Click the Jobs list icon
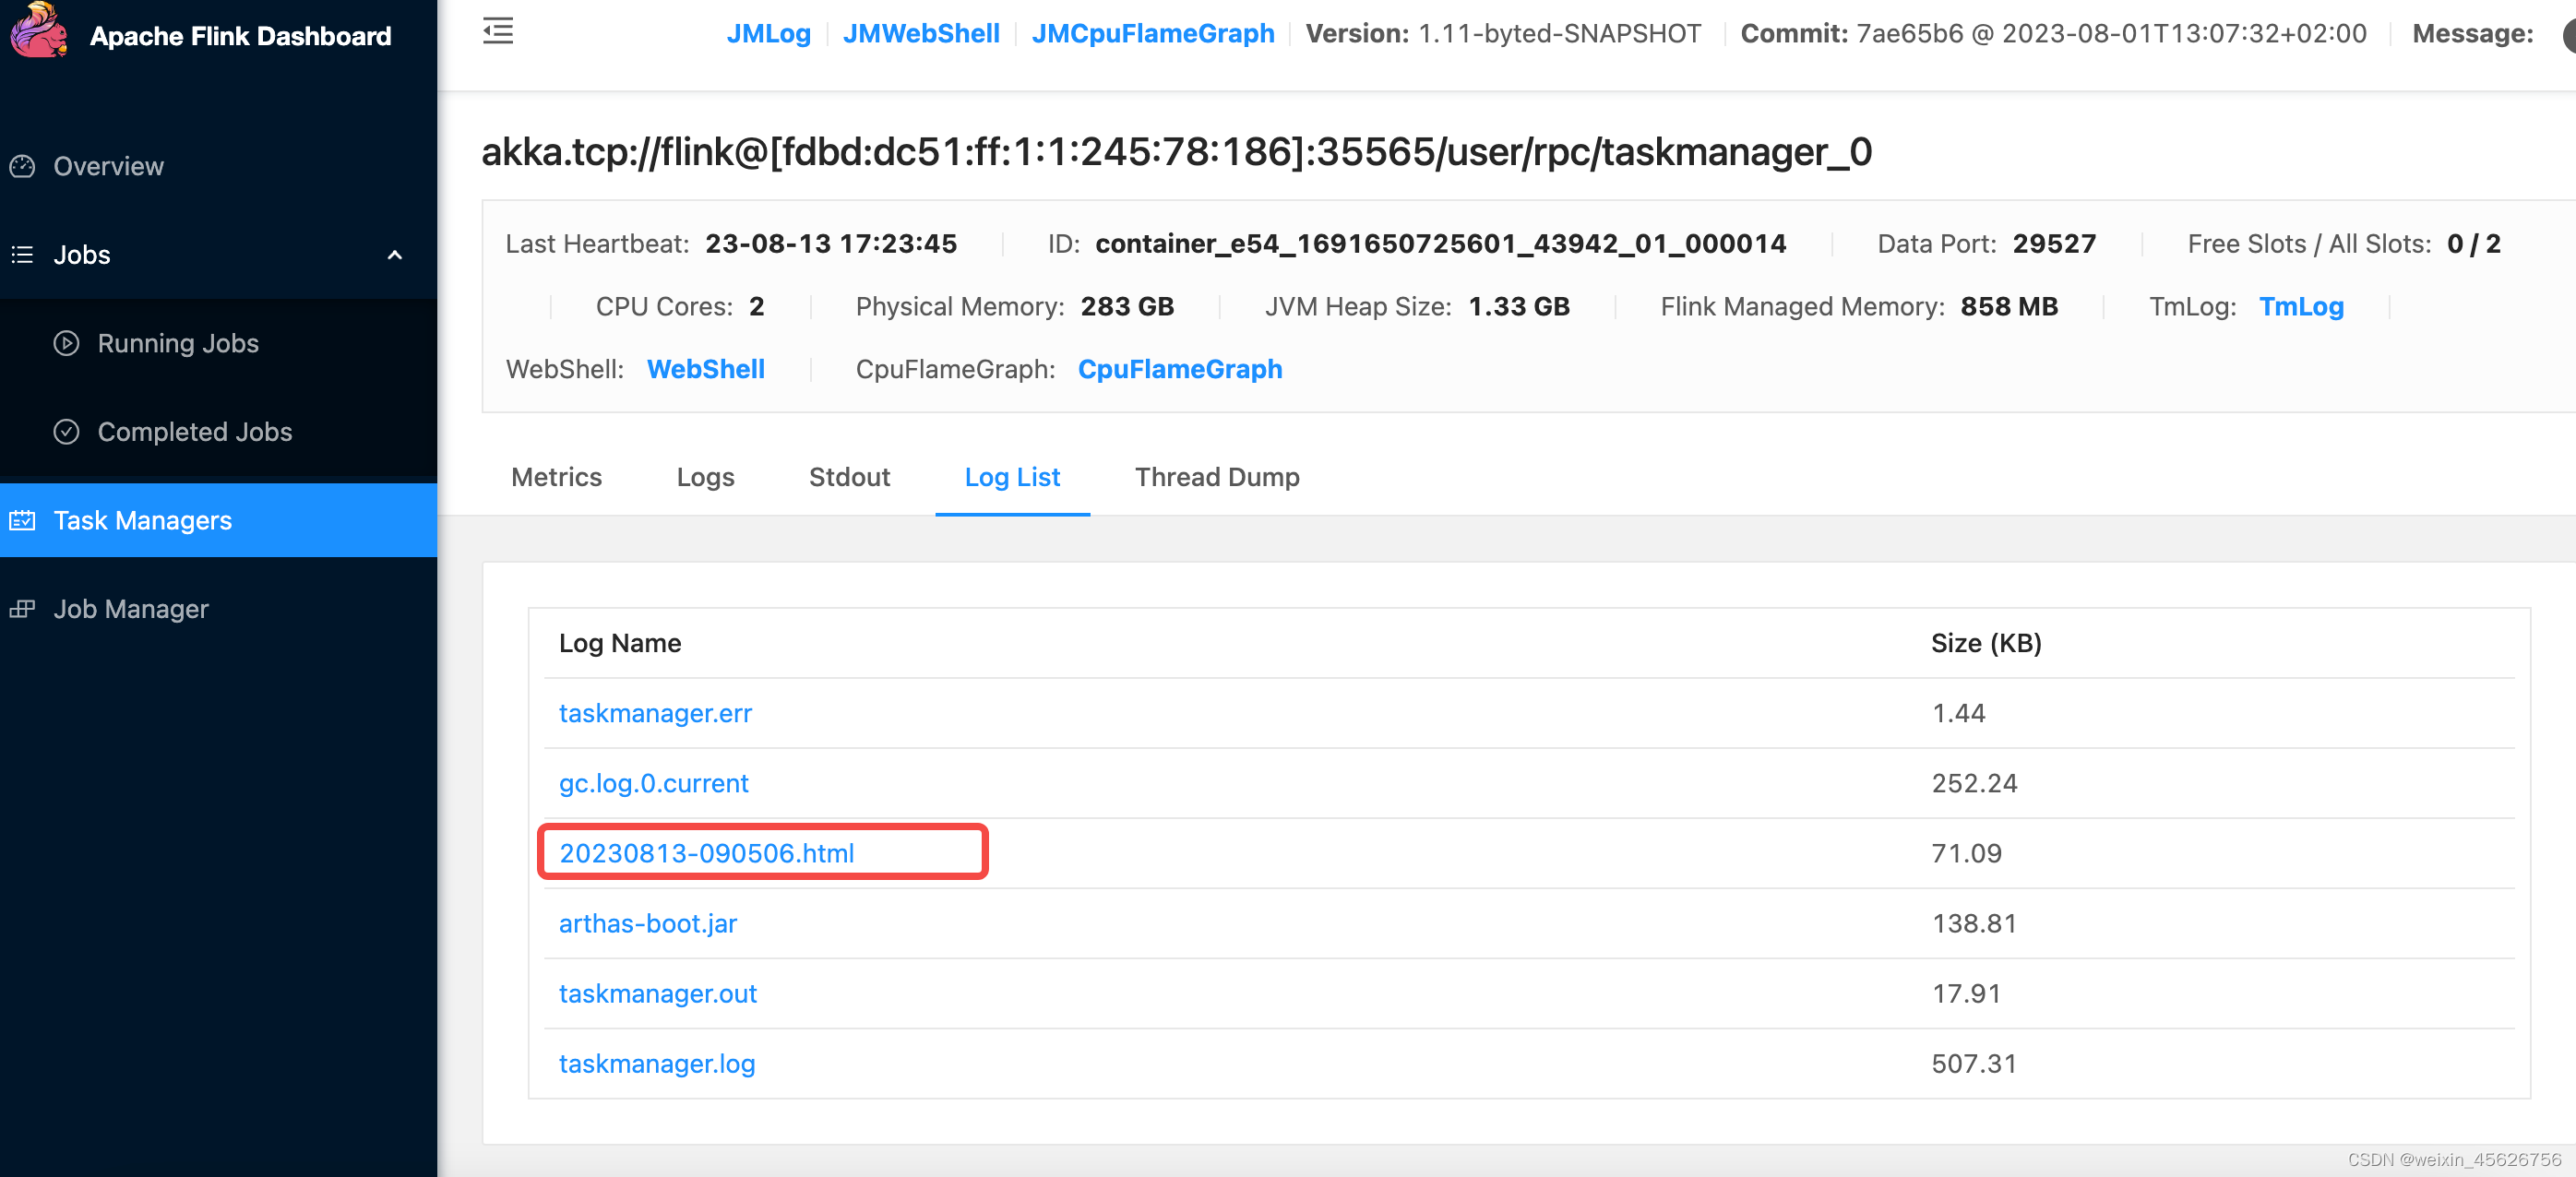 (x=22, y=255)
